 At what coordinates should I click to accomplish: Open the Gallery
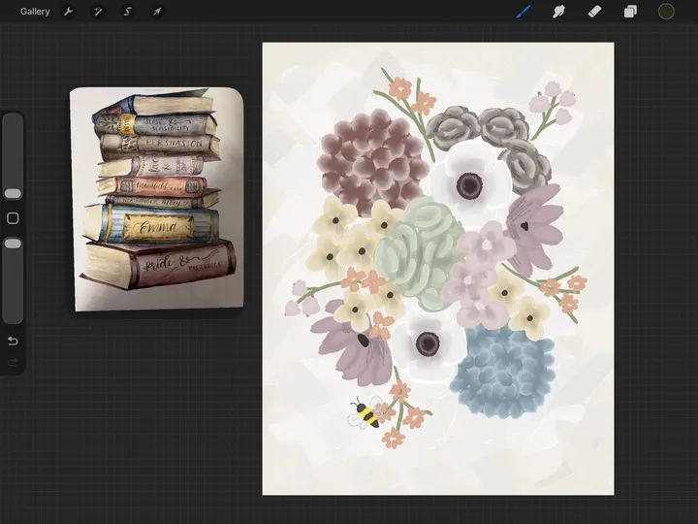click(x=35, y=12)
